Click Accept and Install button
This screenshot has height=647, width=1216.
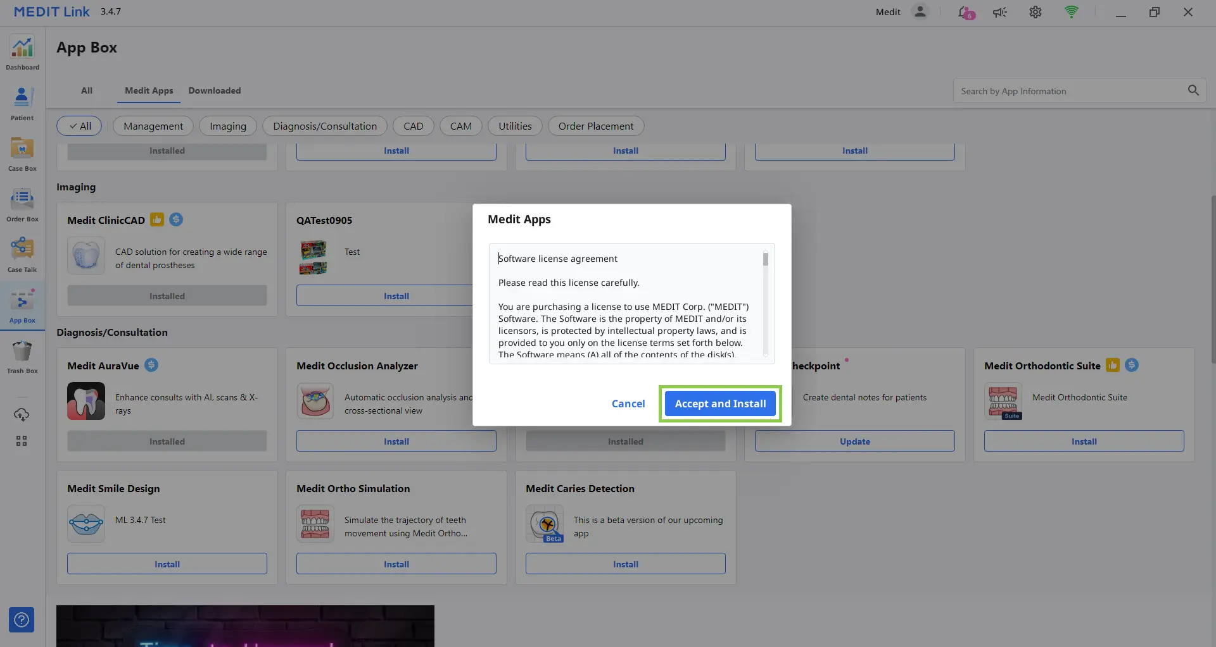coord(720,404)
